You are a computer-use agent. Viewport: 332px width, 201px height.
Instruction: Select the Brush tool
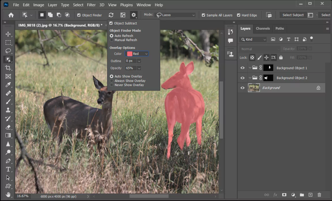(8, 102)
